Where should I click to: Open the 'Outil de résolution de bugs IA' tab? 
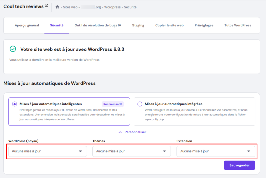(97, 26)
